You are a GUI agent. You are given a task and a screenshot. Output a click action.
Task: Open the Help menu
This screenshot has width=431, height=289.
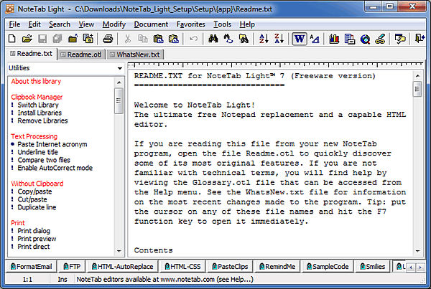tap(247, 24)
